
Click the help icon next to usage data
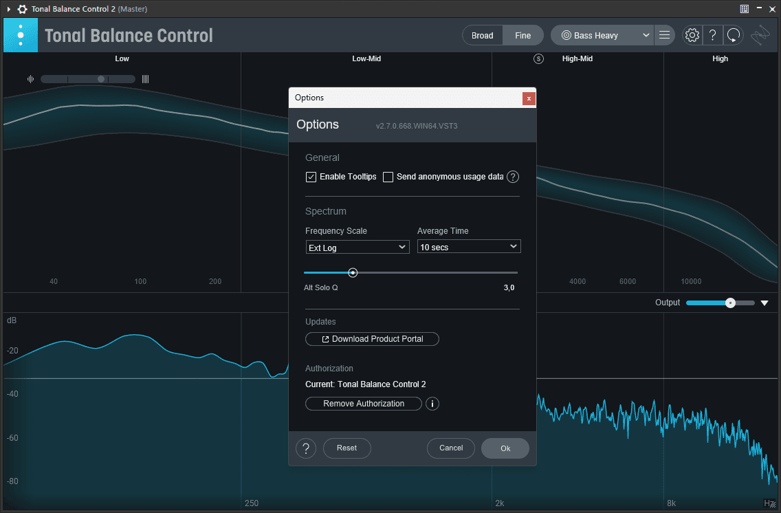(x=513, y=177)
